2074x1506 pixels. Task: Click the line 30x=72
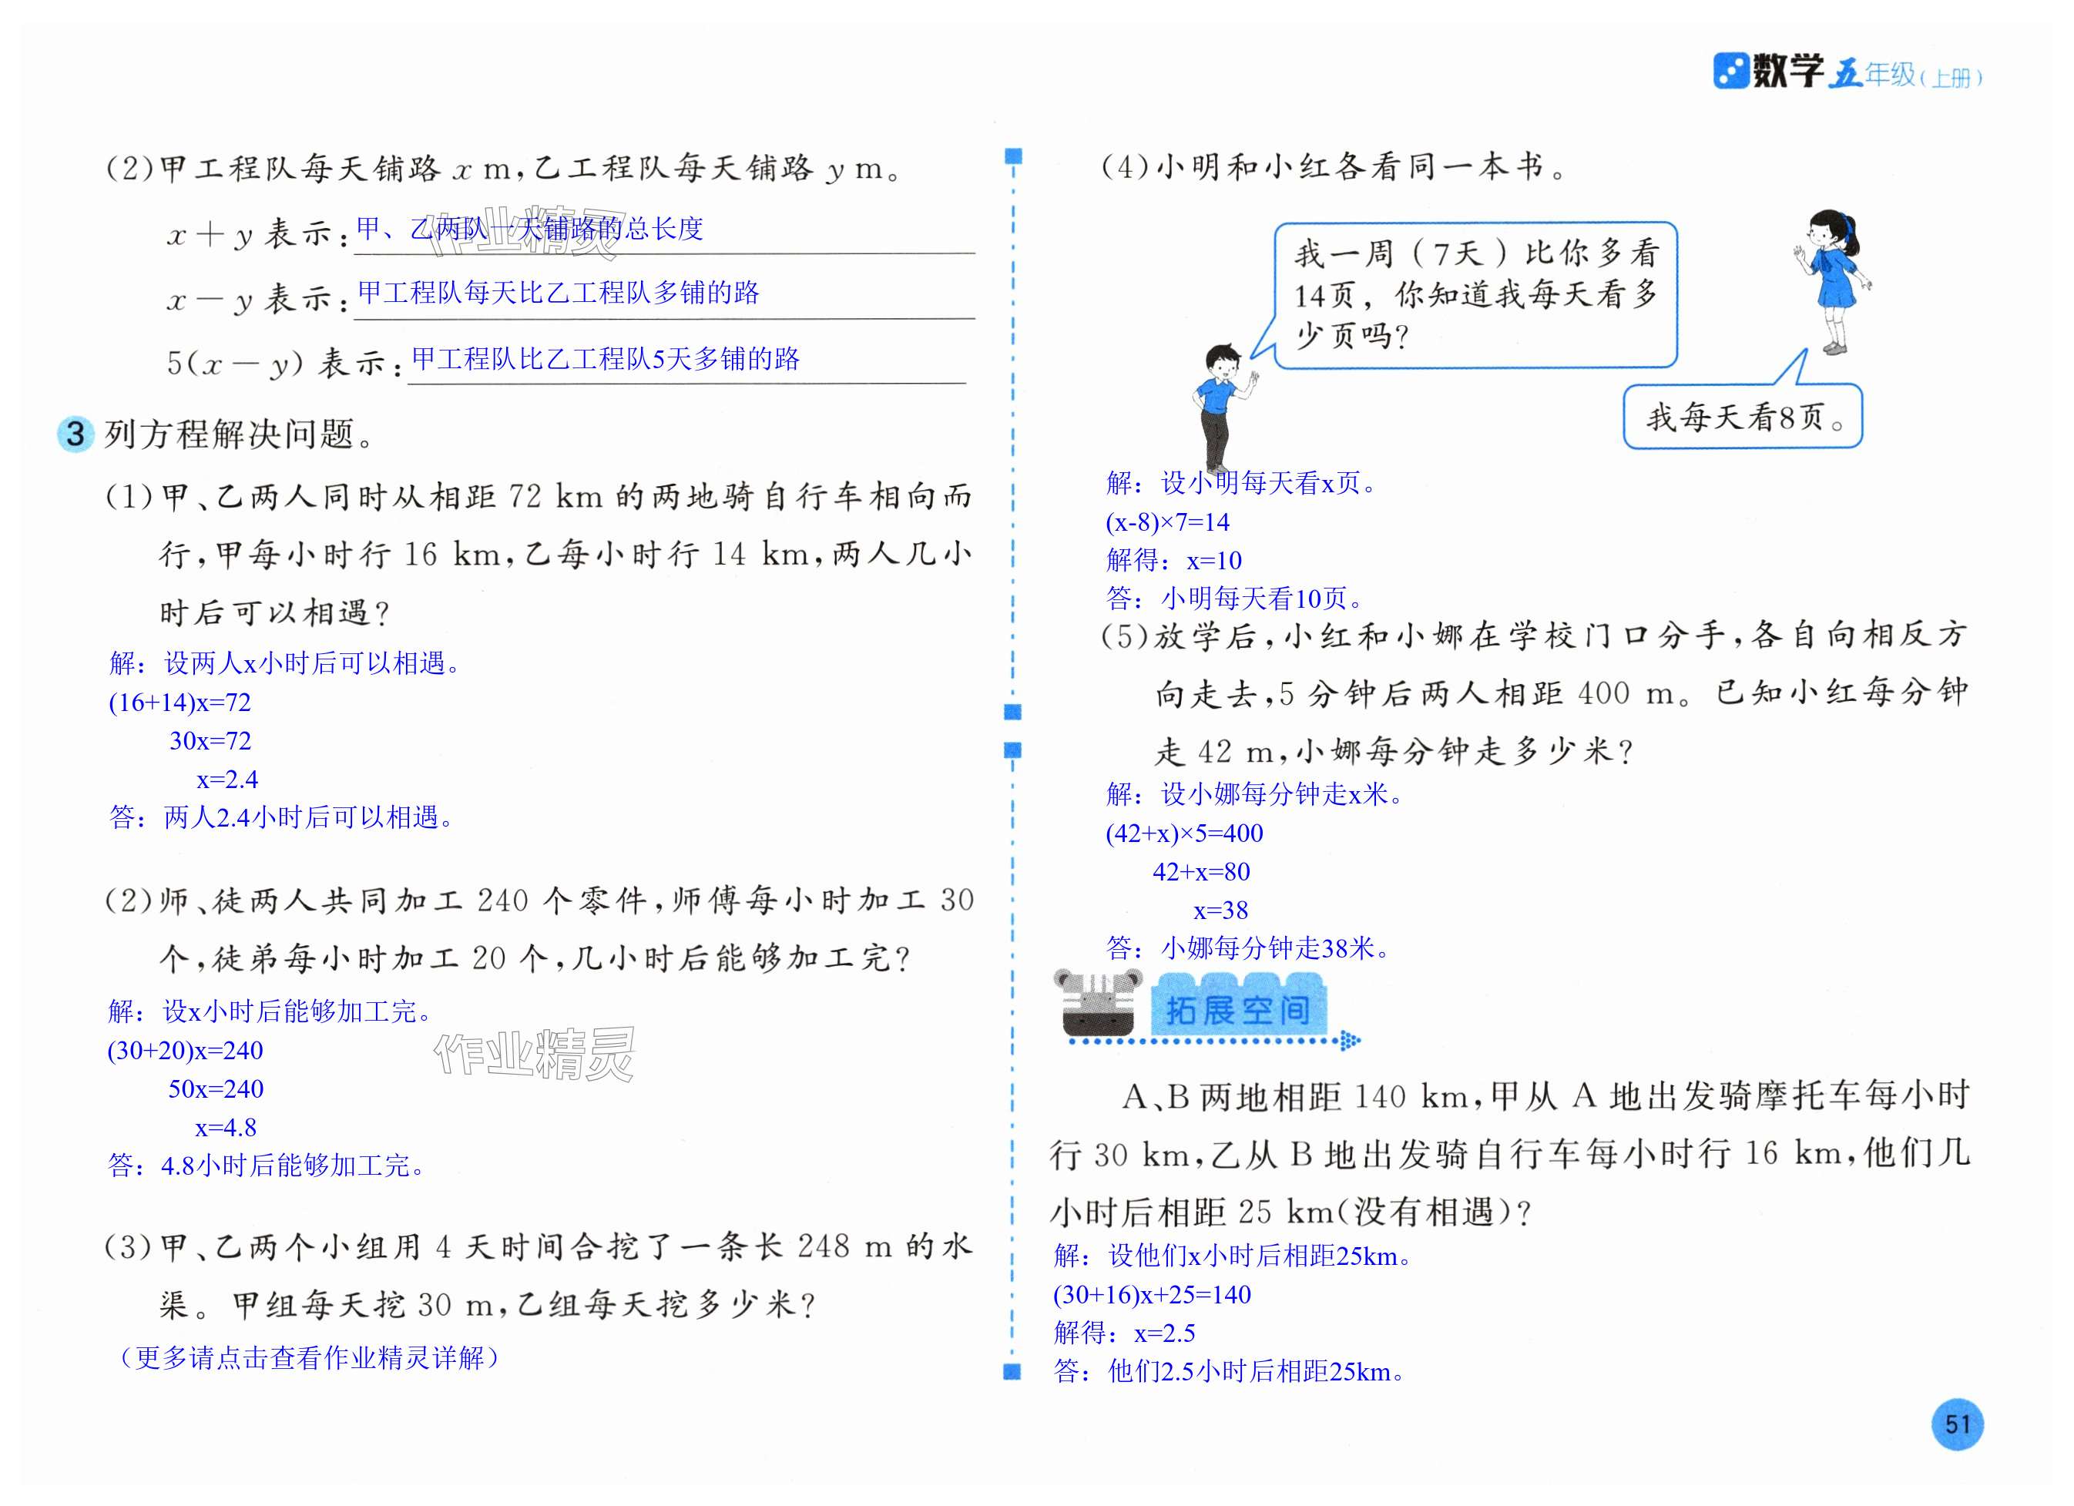[210, 740]
